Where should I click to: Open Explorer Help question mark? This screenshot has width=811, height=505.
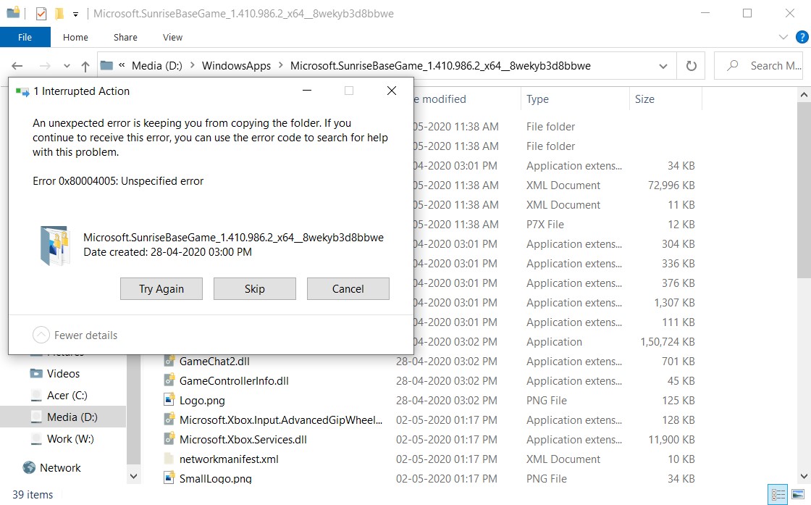[x=802, y=37]
